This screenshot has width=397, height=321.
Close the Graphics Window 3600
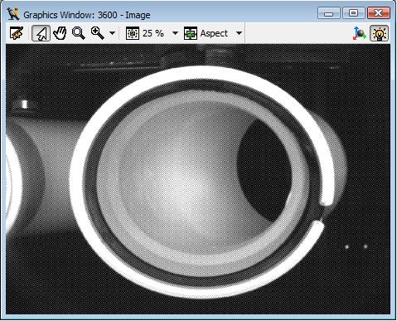[x=379, y=13]
